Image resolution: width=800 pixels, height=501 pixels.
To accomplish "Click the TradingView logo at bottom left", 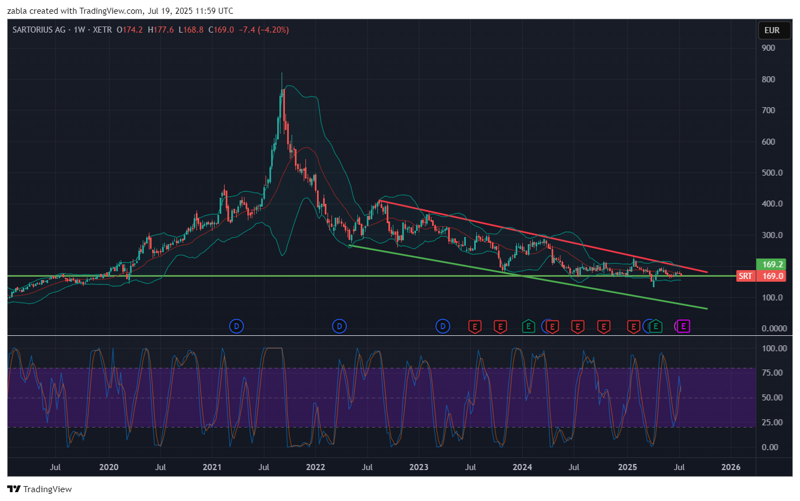I will [39, 489].
